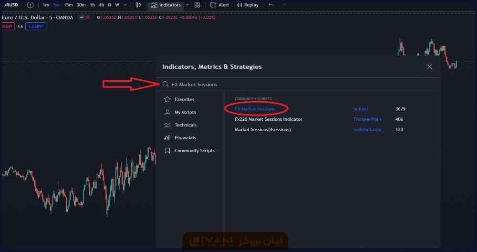This screenshot has height=252, width=477.
Task: Open author link on FX Market Sessions row
Action: 361,109
